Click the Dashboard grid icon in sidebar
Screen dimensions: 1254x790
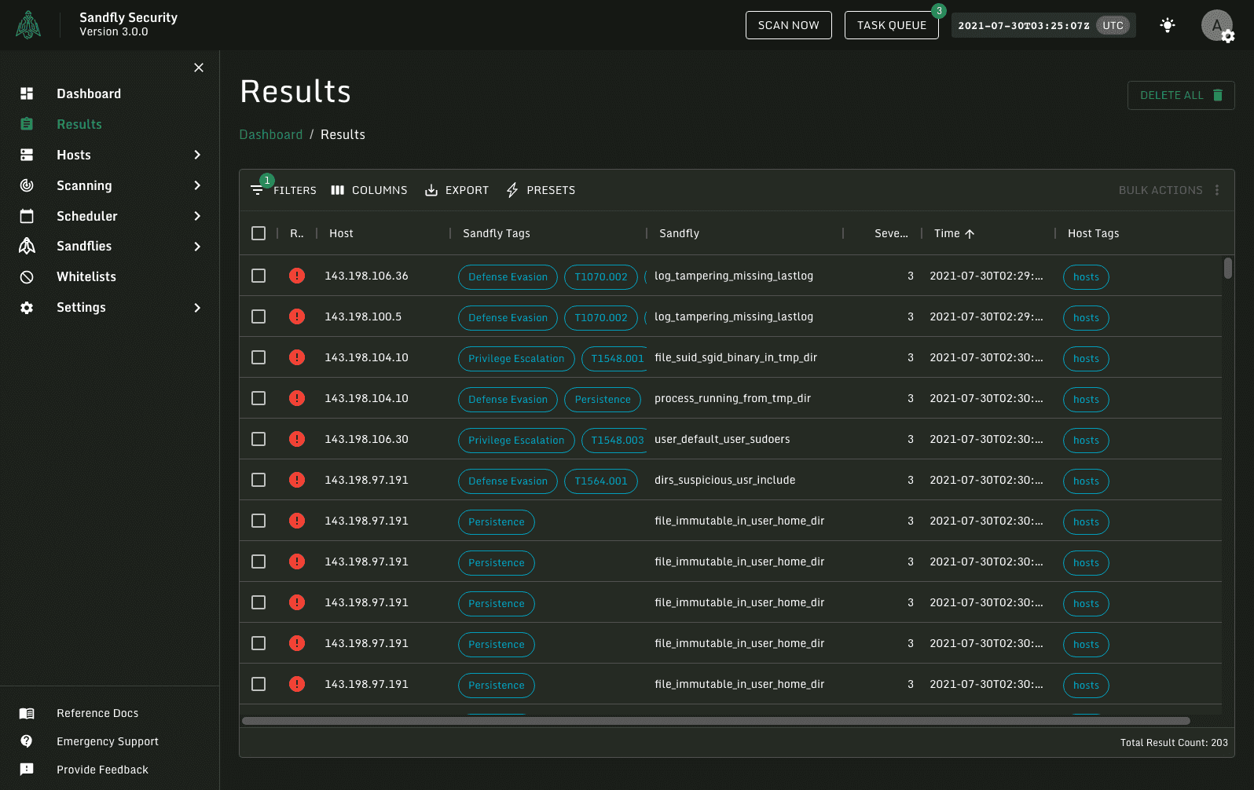click(27, 93)
